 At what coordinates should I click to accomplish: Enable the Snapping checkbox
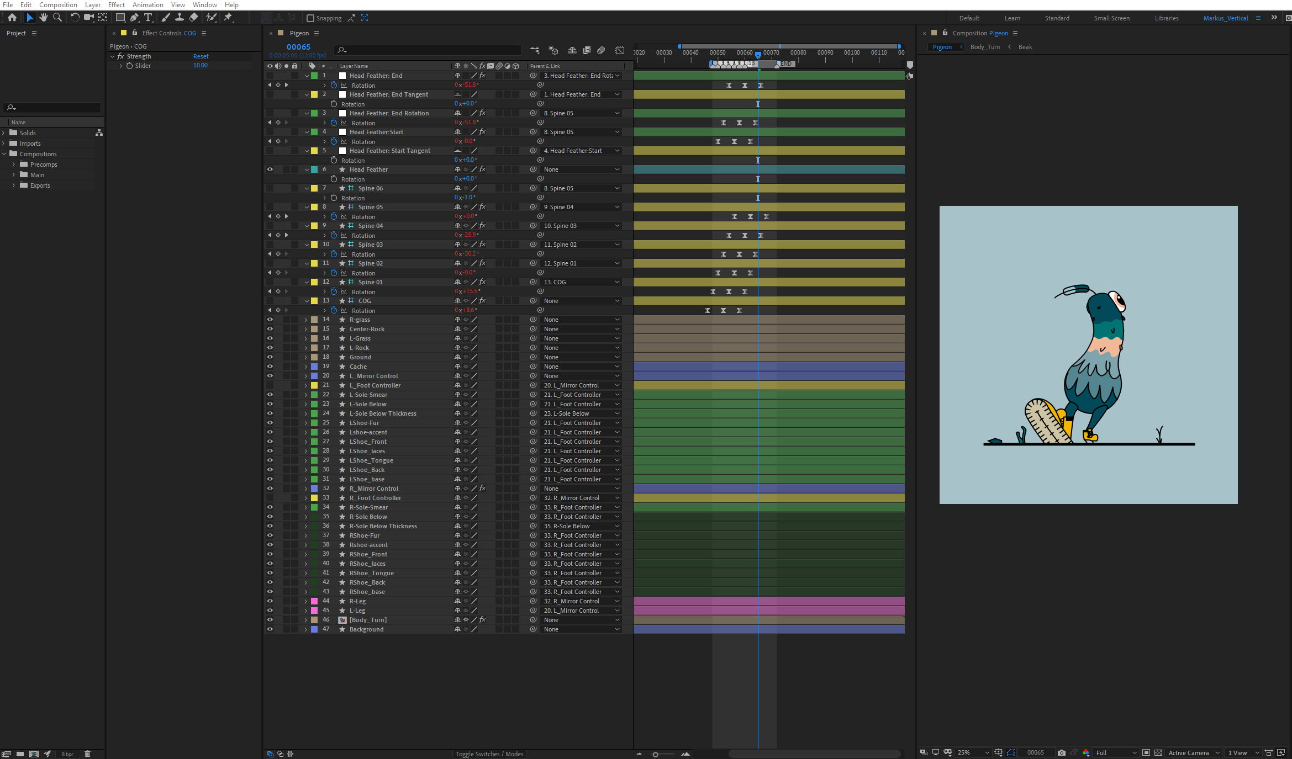310,18
